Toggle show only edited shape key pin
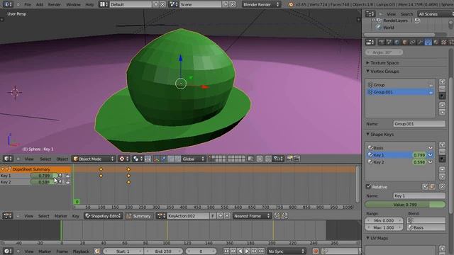Image resolution: width=454 pixels, height=255 pixels. 425,187
